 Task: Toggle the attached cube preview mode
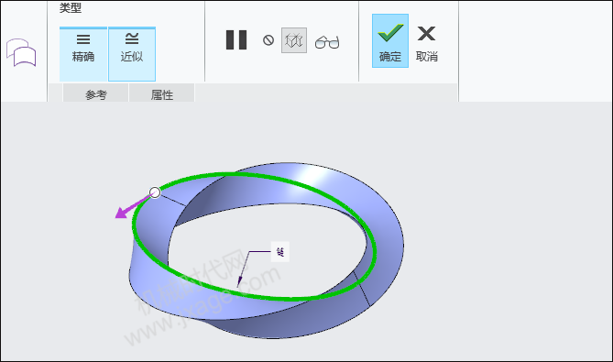(294, 40)
